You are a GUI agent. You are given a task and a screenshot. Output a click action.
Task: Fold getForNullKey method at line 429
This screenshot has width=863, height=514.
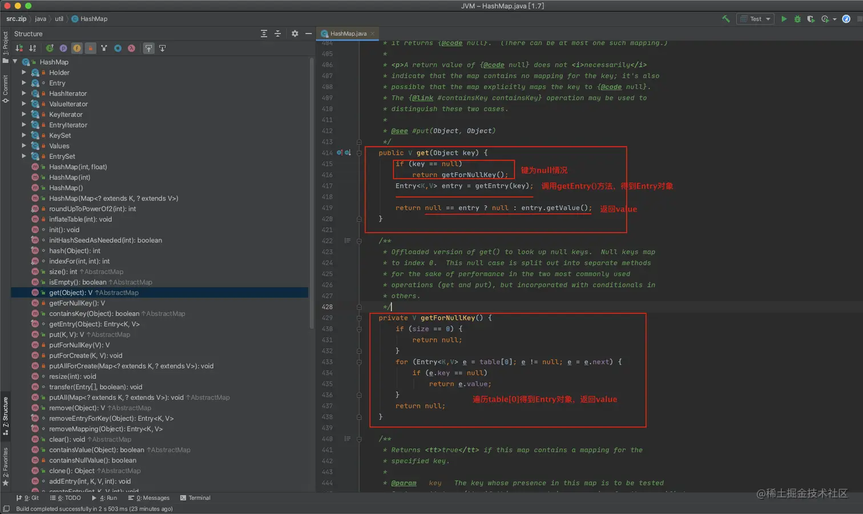coord(359,318)
